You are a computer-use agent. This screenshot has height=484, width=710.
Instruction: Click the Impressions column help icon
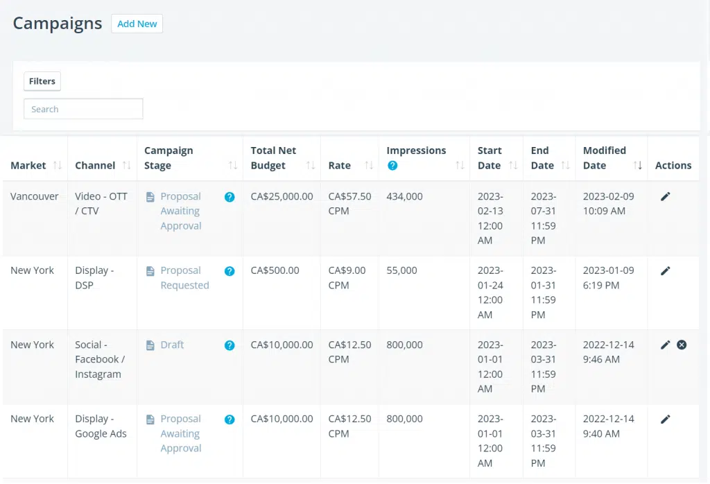pyautogui.click(x=392, y=166)
